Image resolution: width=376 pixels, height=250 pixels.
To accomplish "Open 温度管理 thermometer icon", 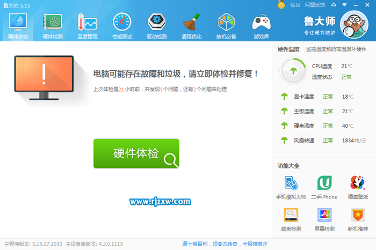I will (87, 22).
